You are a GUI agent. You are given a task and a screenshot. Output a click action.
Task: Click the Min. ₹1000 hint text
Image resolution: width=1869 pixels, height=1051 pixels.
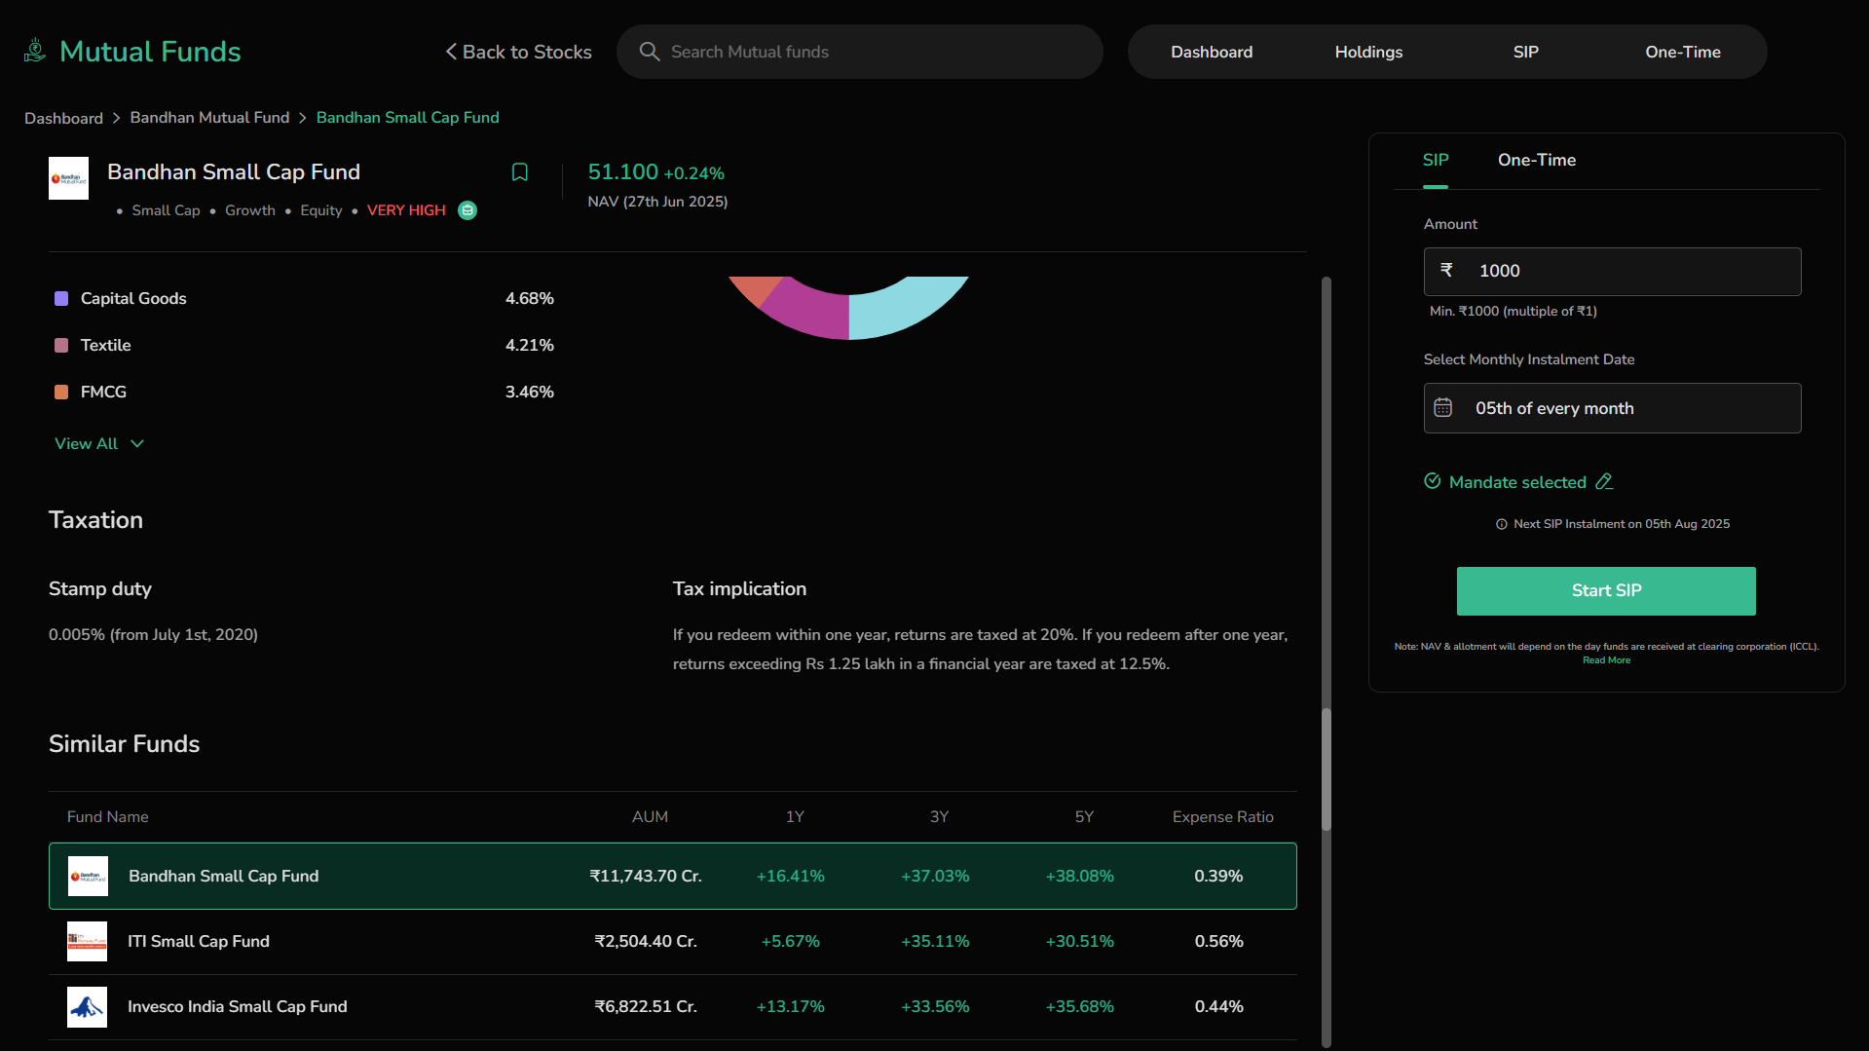(1513, 312)
